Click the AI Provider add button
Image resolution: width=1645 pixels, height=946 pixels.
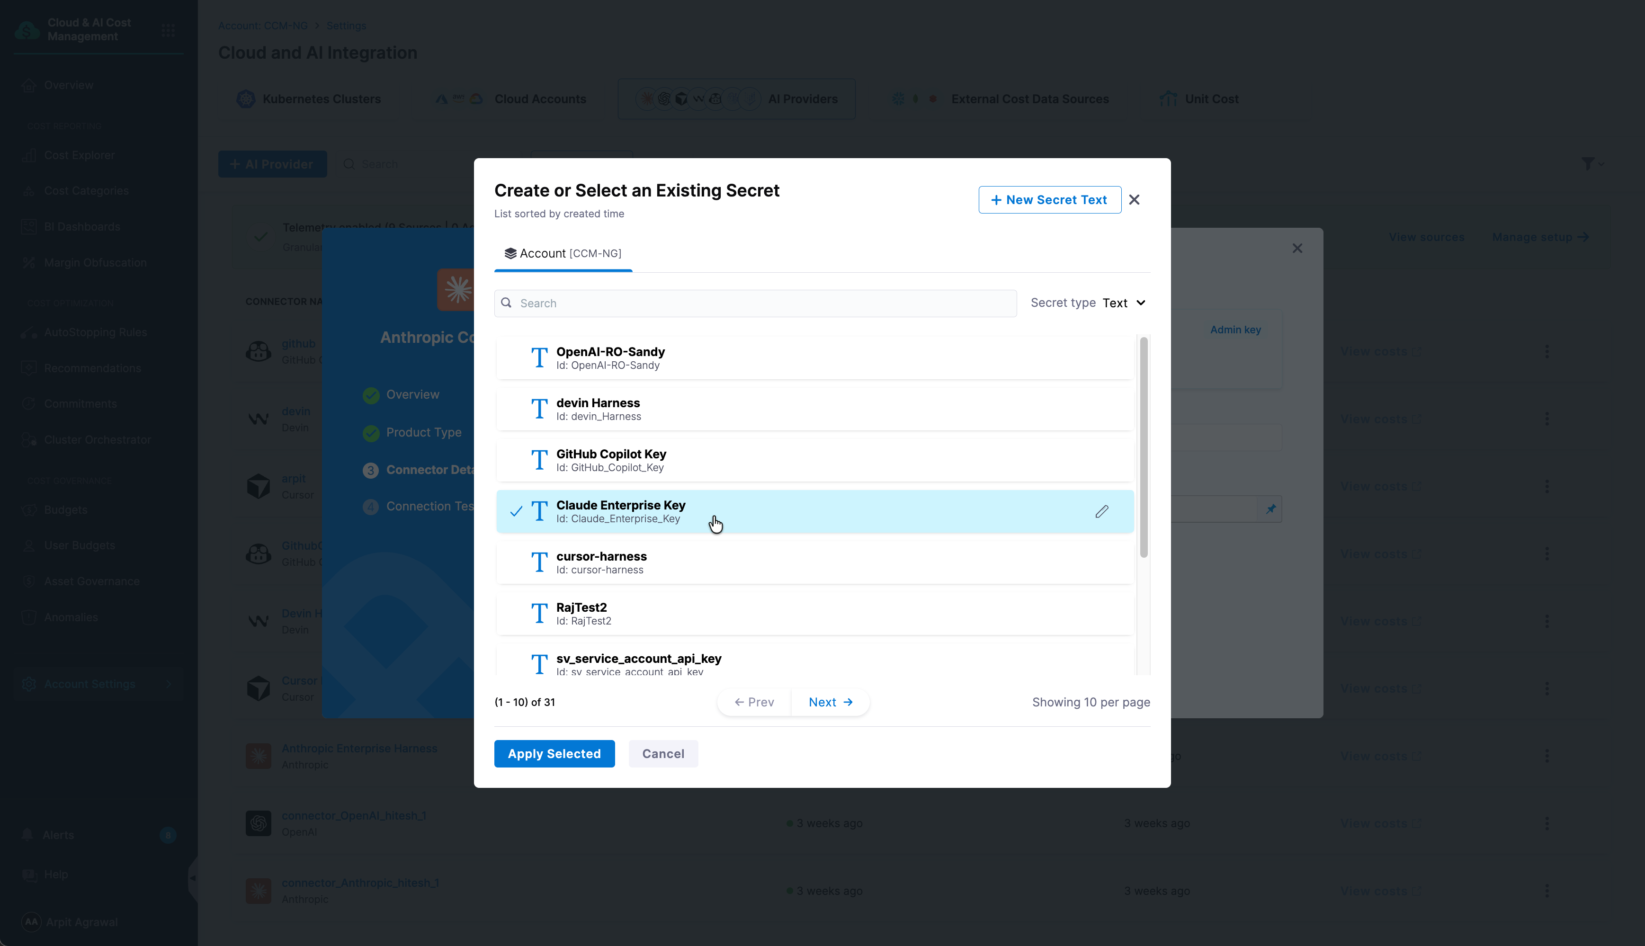click(272, 164)
